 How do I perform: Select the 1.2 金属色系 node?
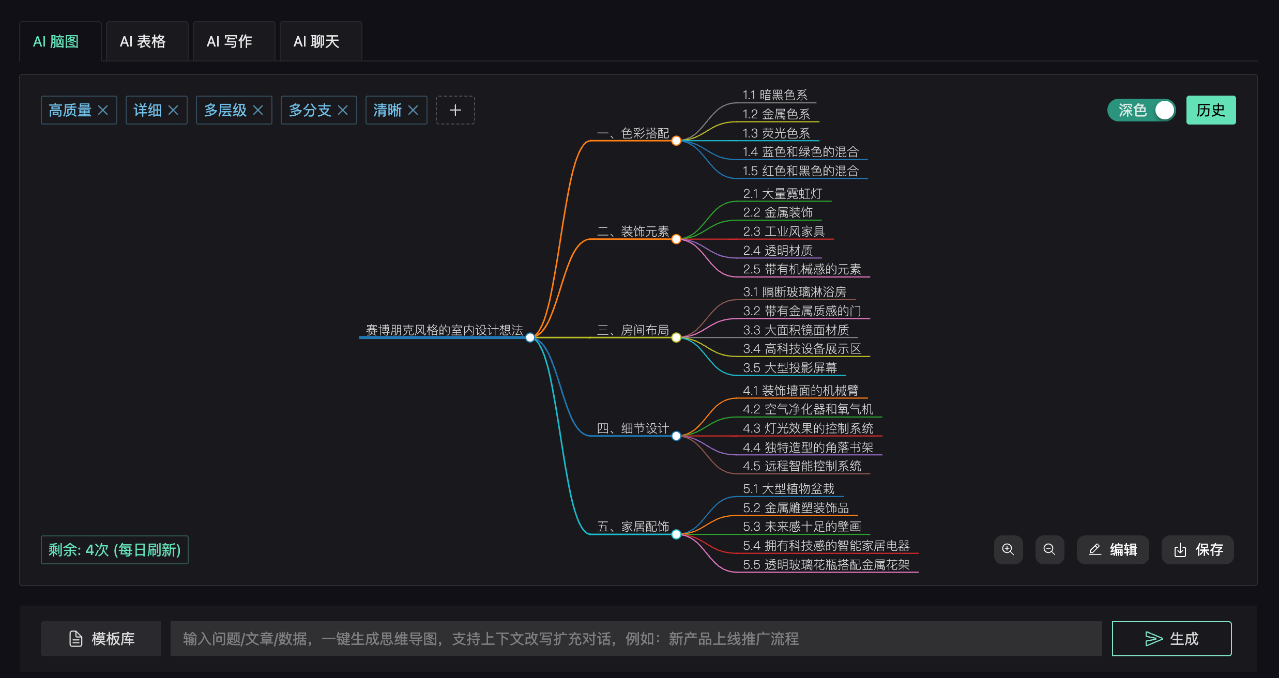point(776,114)
